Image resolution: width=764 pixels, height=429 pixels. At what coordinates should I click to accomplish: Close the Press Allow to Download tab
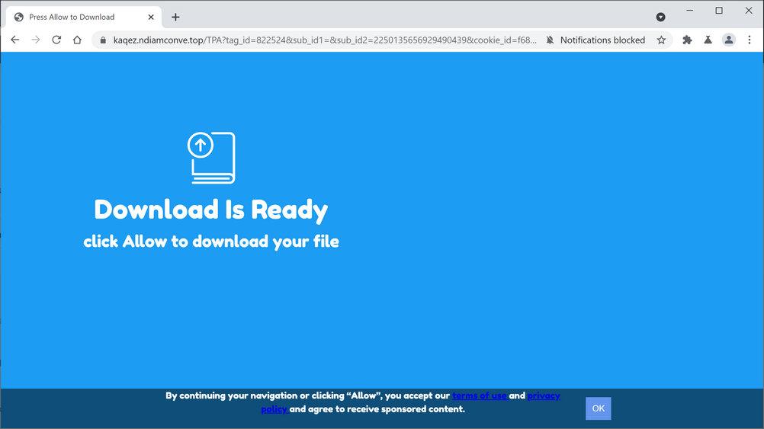coord(151,17)
